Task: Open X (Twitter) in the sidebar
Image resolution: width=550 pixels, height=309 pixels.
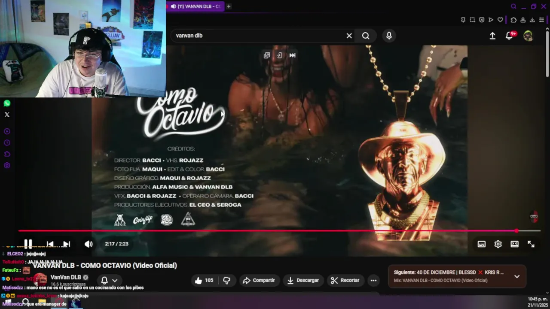Action: 7,115
